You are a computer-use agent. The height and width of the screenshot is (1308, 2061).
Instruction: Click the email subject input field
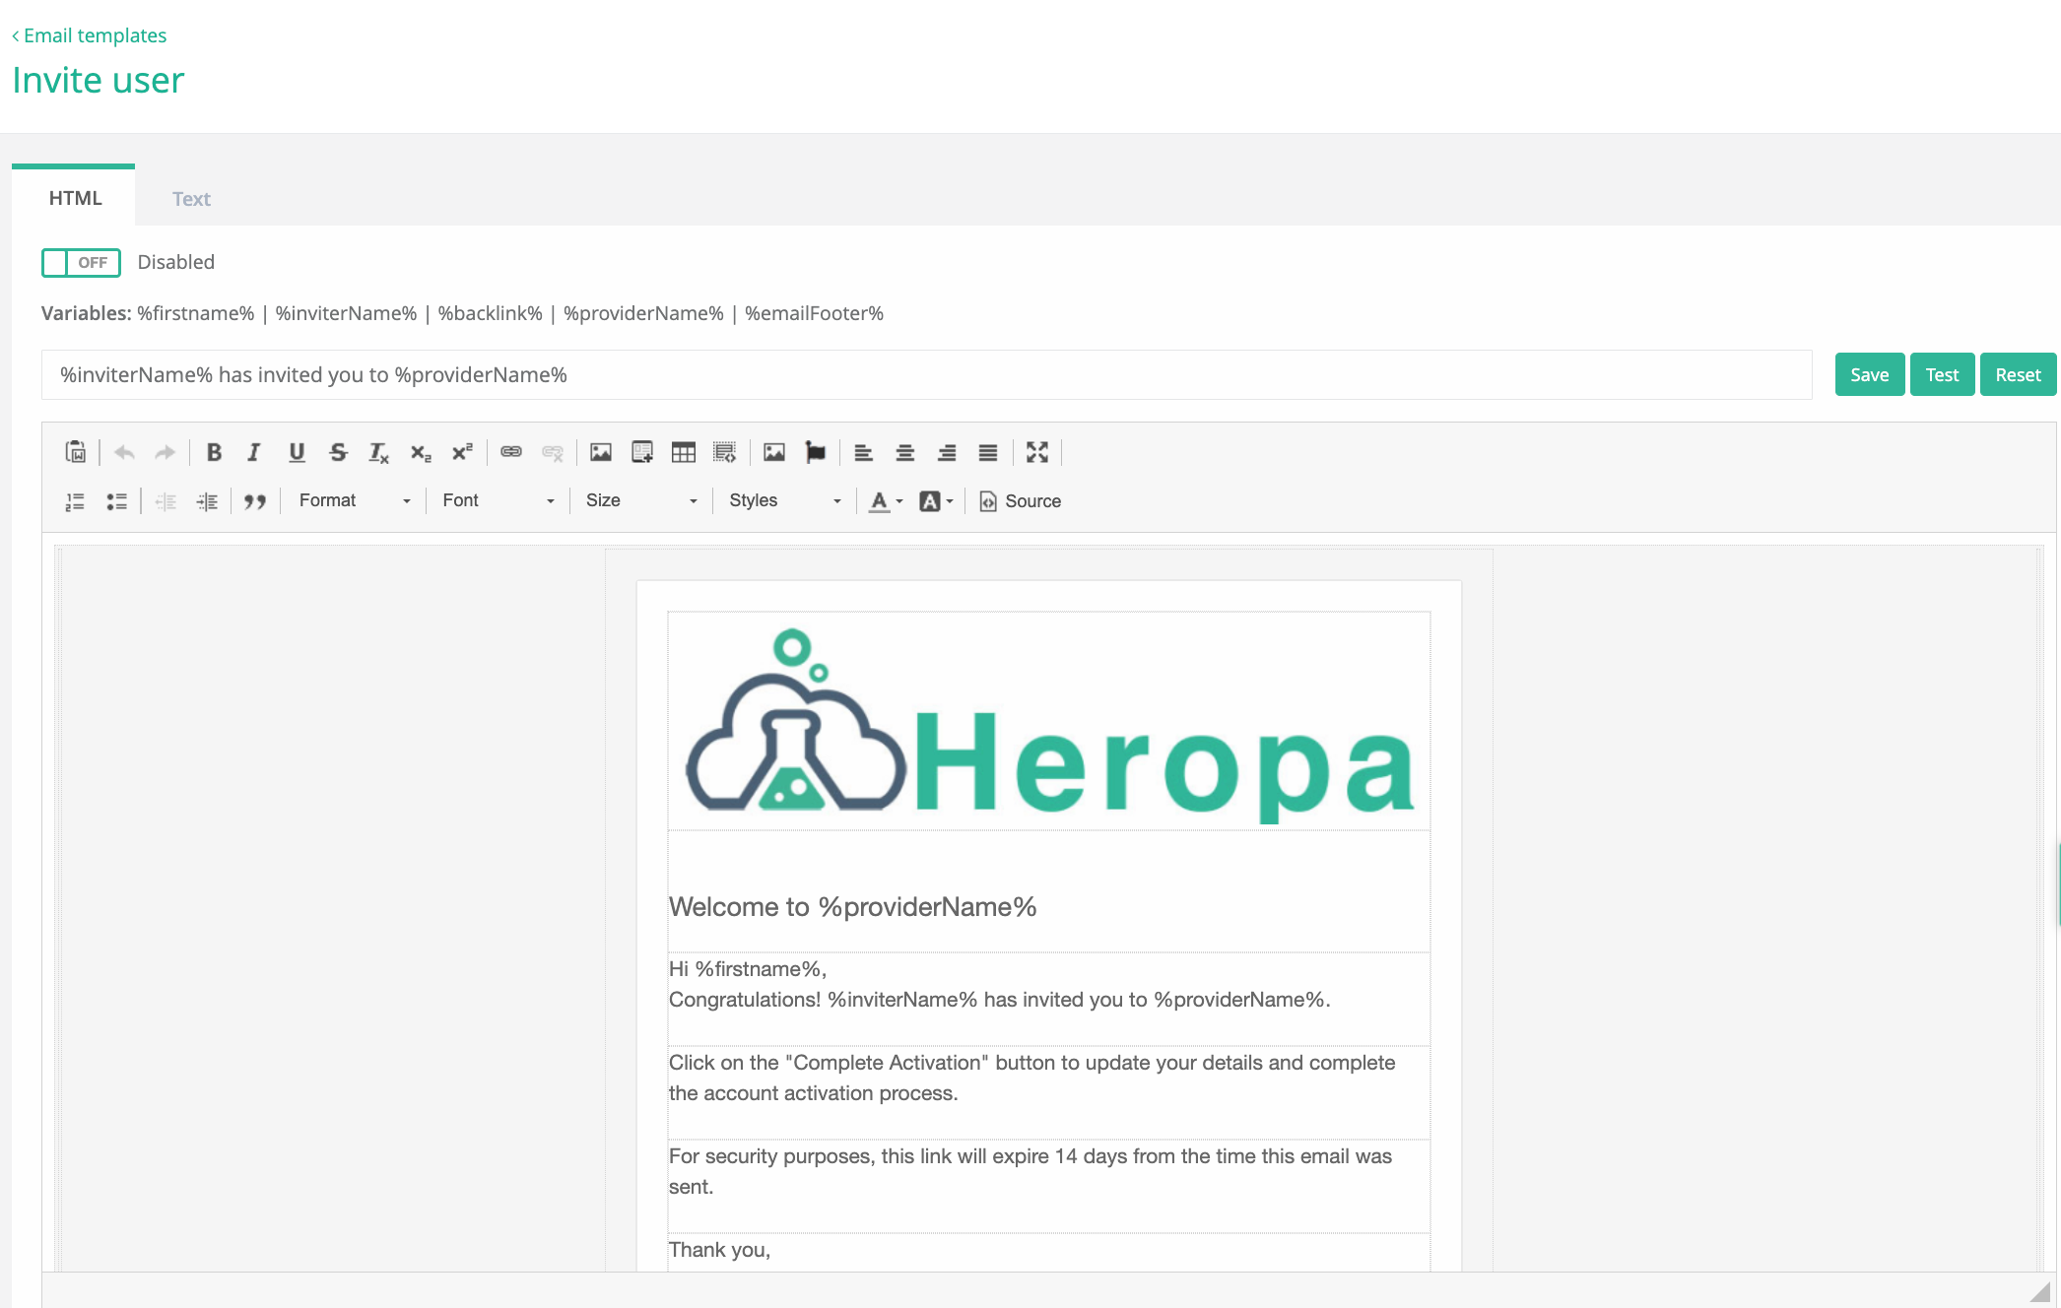(x=926, y=375)
